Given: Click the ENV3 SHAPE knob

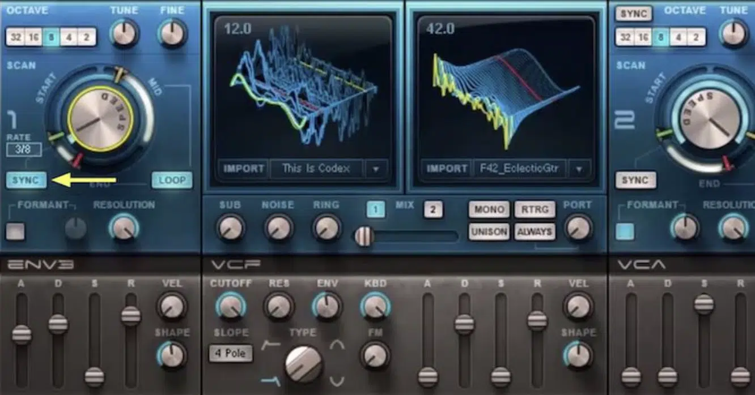Looking at the screenshot, I should 172,355.
